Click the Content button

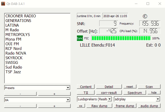click(86, 87)
